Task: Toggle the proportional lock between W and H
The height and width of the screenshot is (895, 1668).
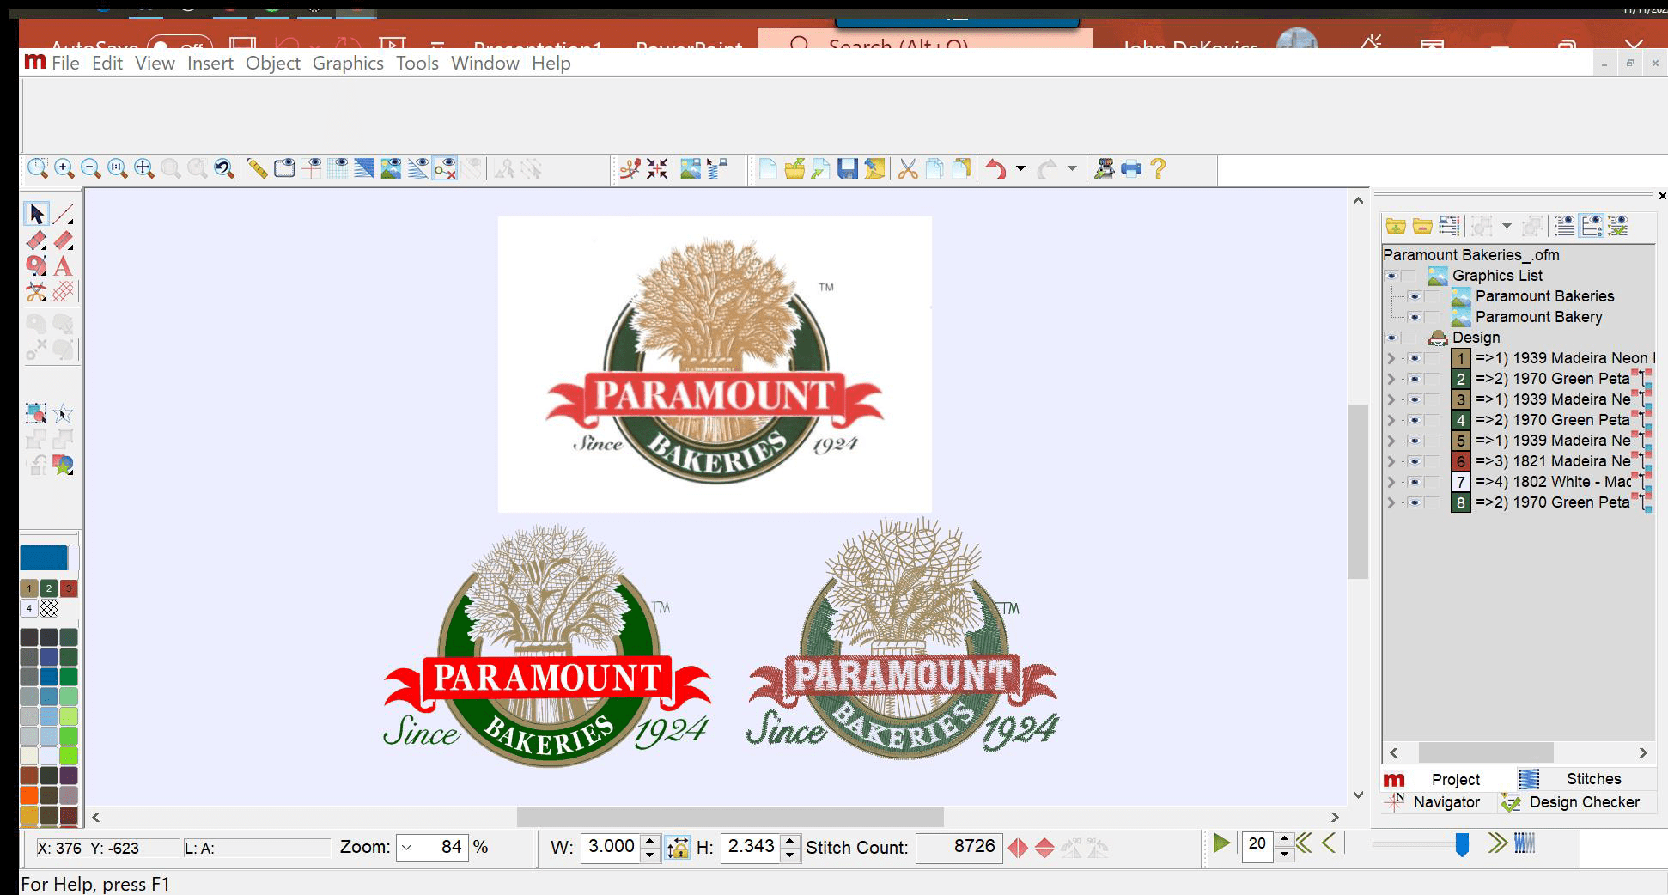Action: pos(678,848)
